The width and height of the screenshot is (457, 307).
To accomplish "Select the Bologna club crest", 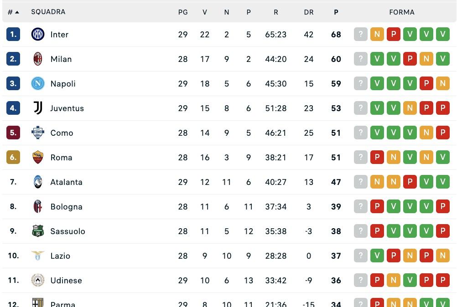I will (37, 206).
